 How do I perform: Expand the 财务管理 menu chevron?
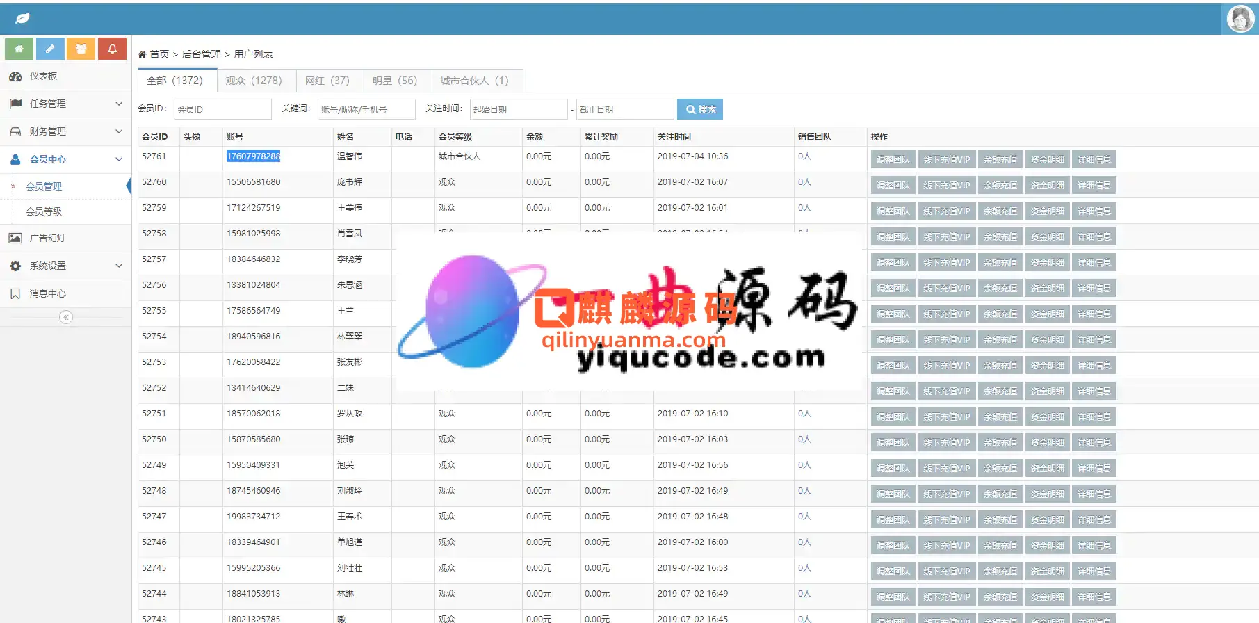pos(119,131)
